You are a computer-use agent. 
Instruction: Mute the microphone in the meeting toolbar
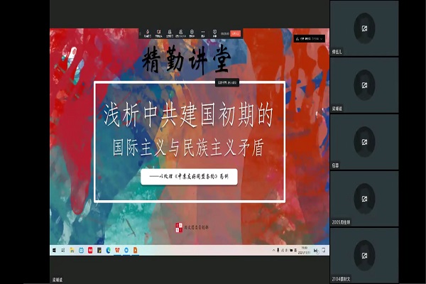(x=147, y=33)
